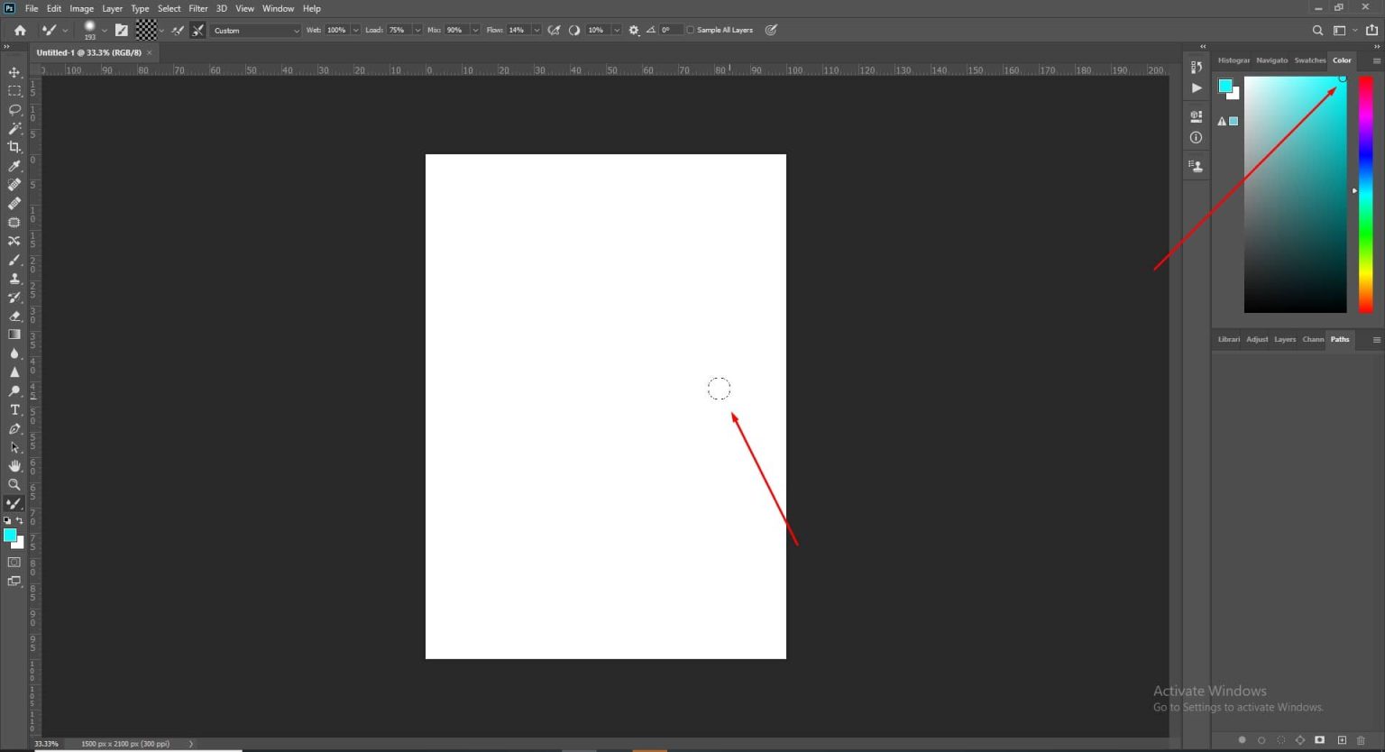Select the Crop tool
The image size is (1385, 752).
(x=14, y=147)
